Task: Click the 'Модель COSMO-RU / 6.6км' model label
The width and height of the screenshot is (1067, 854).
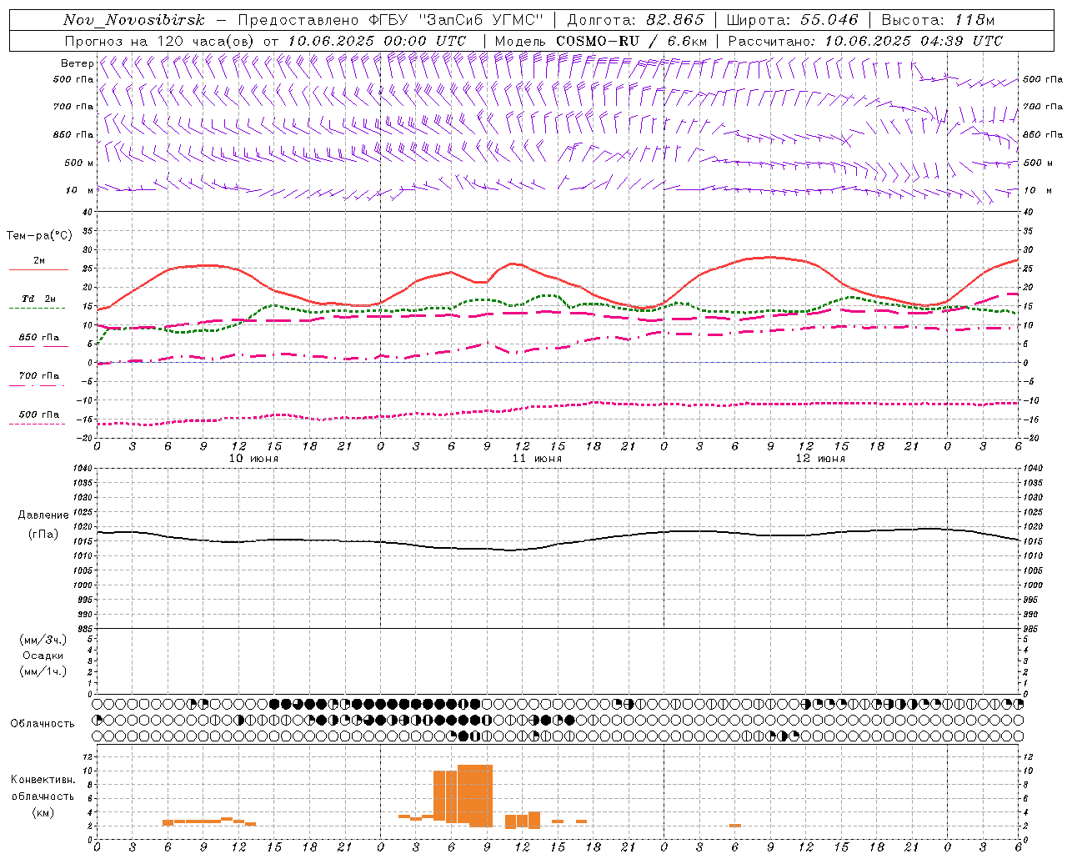Action: [600, 41]
